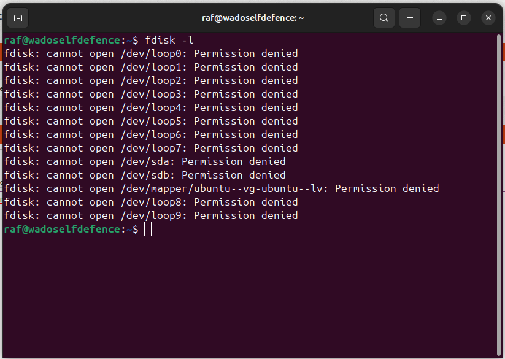Open the hamburger main menu
This screenshot has width=505, height=359.
tap(410, 18)
